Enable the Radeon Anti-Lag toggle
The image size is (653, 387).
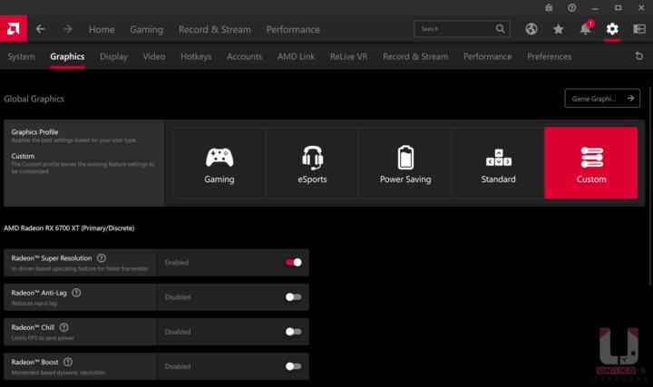294,296
